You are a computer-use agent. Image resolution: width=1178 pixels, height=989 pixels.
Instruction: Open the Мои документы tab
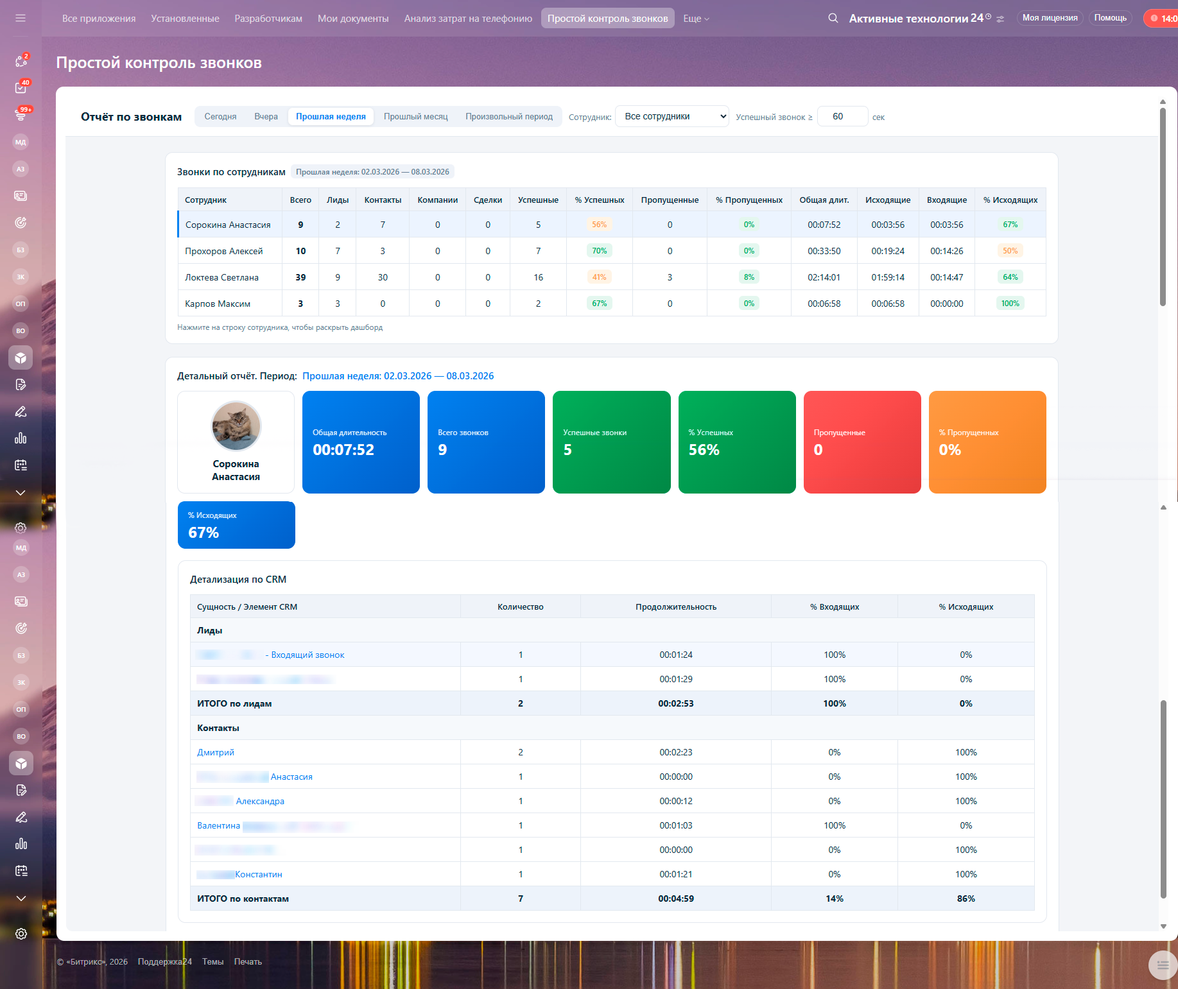tap(353, 19)
